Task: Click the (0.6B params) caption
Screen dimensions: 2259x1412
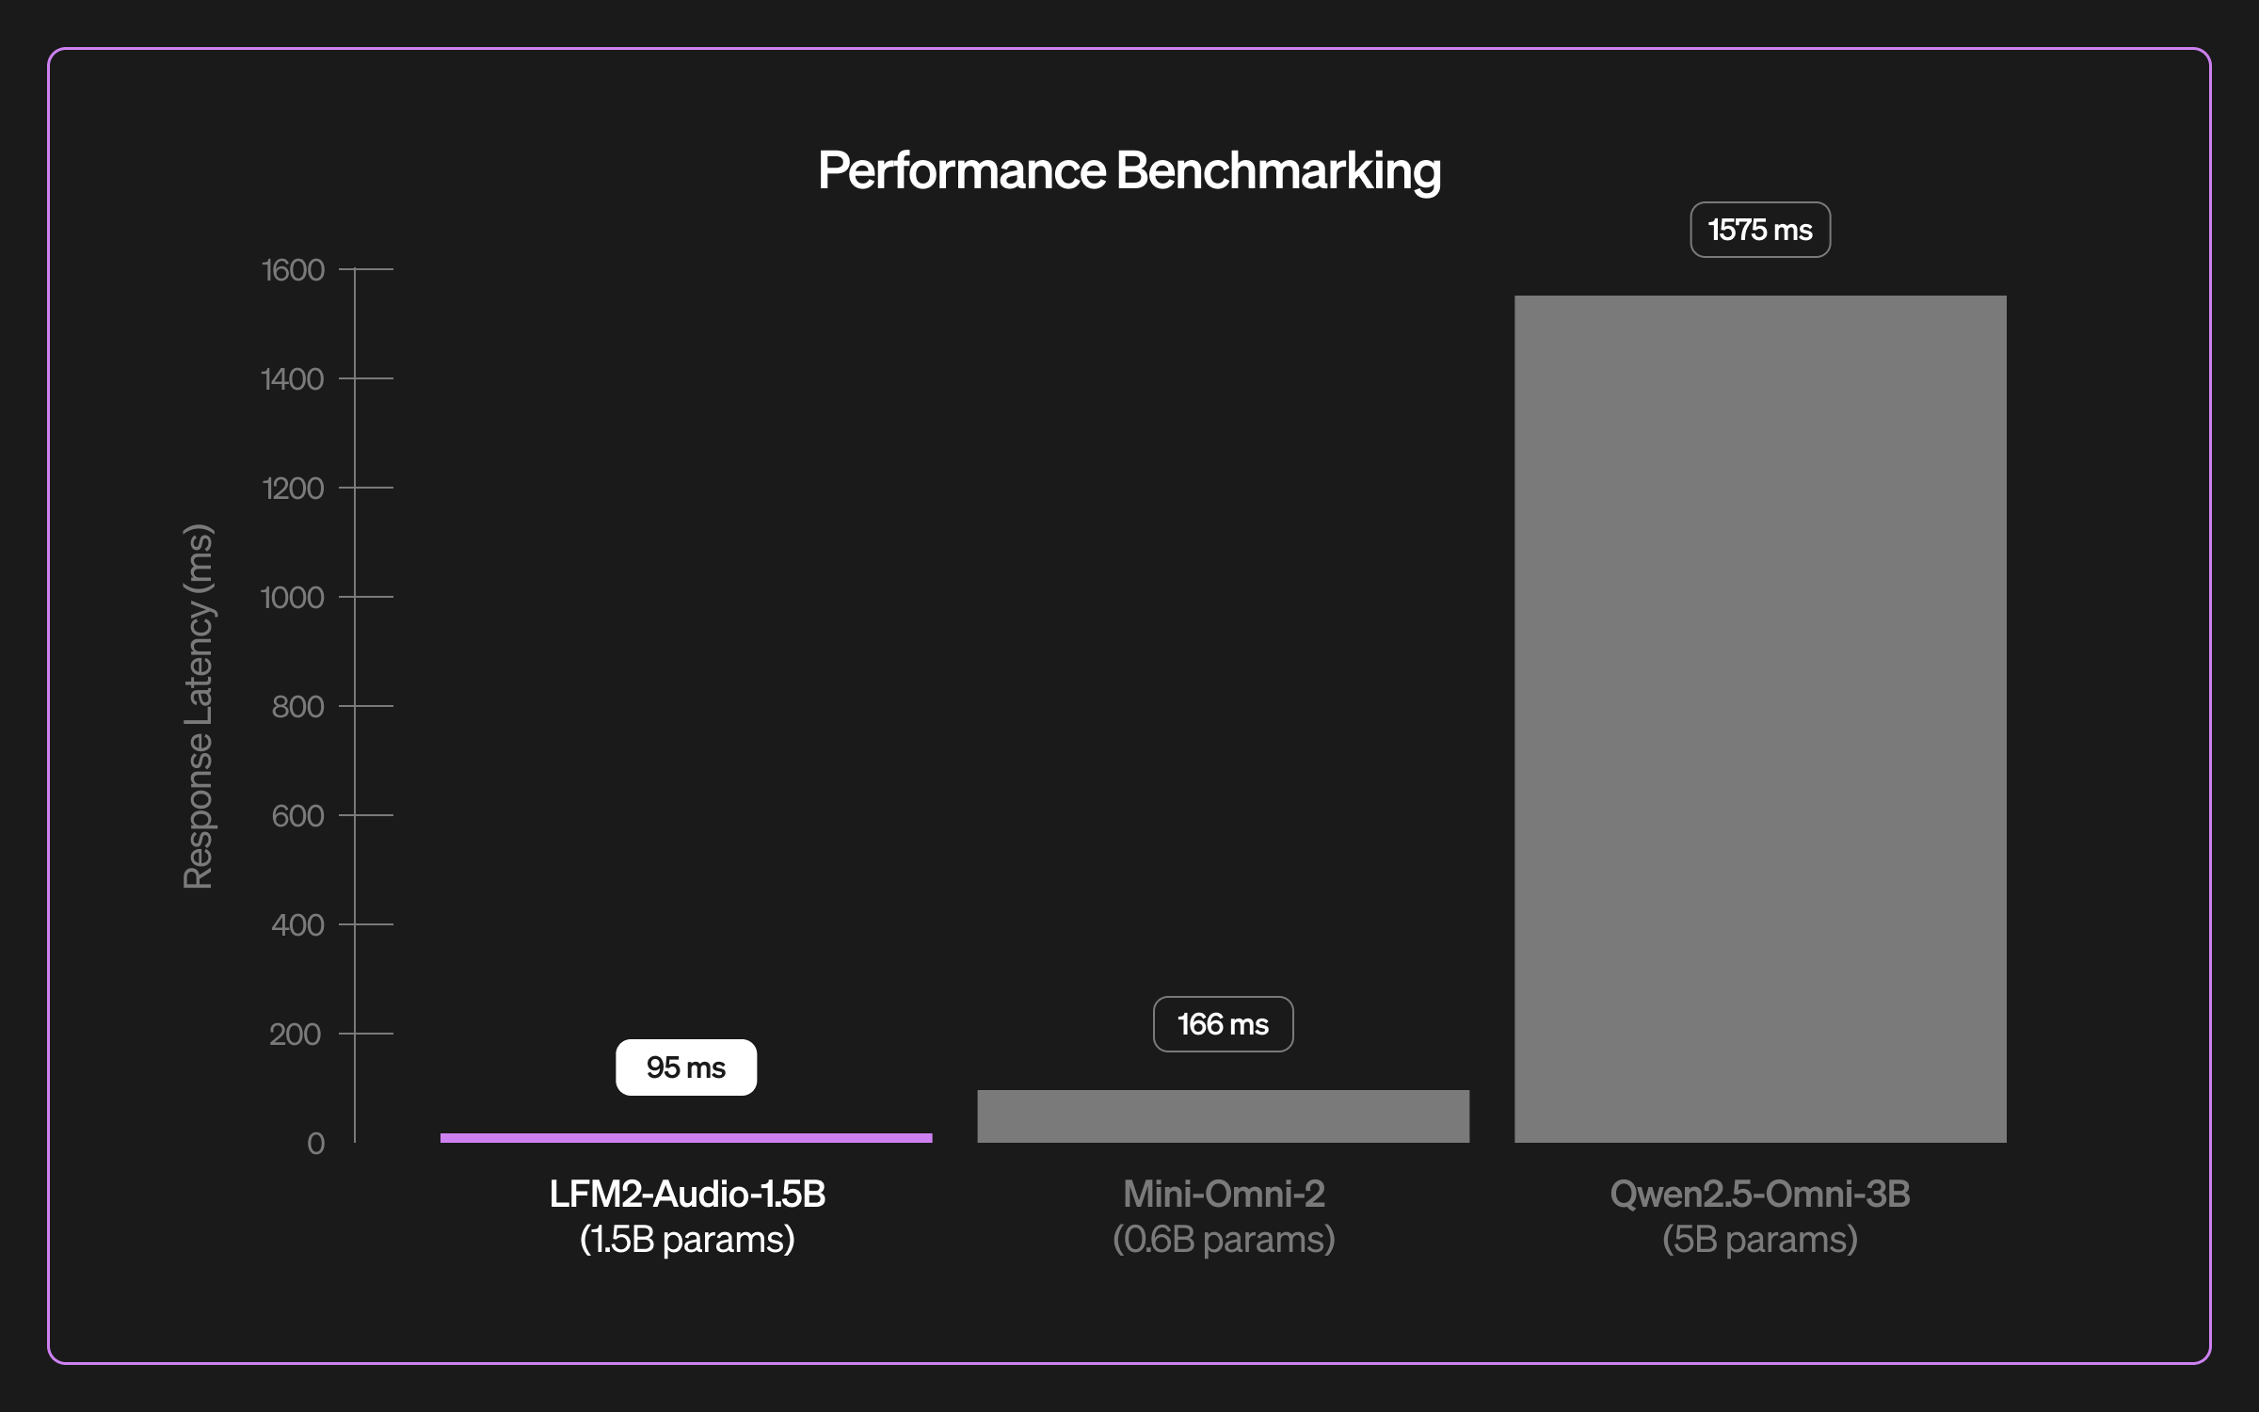Action: (1224, 1240)
